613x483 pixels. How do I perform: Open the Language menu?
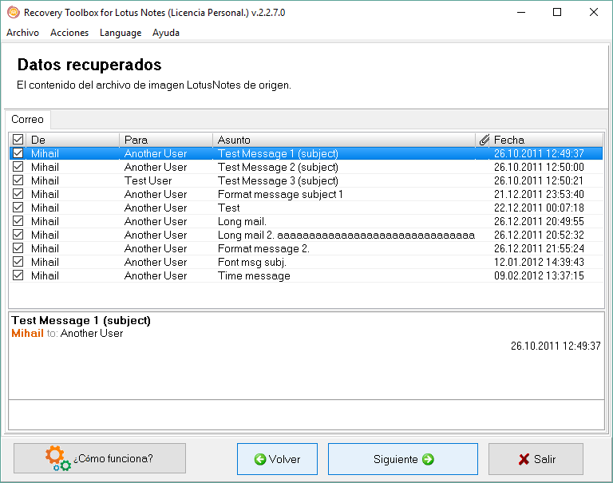tap(121, 33)
